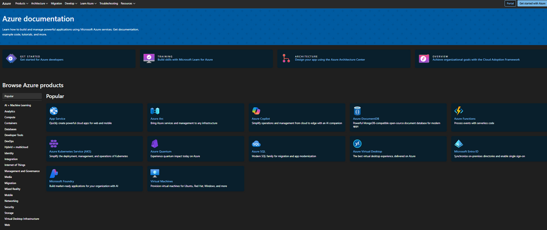Select Management and Governance category
Image resolution: width=547 pixels, height=230 pixels.
click(x=22, y=171)
